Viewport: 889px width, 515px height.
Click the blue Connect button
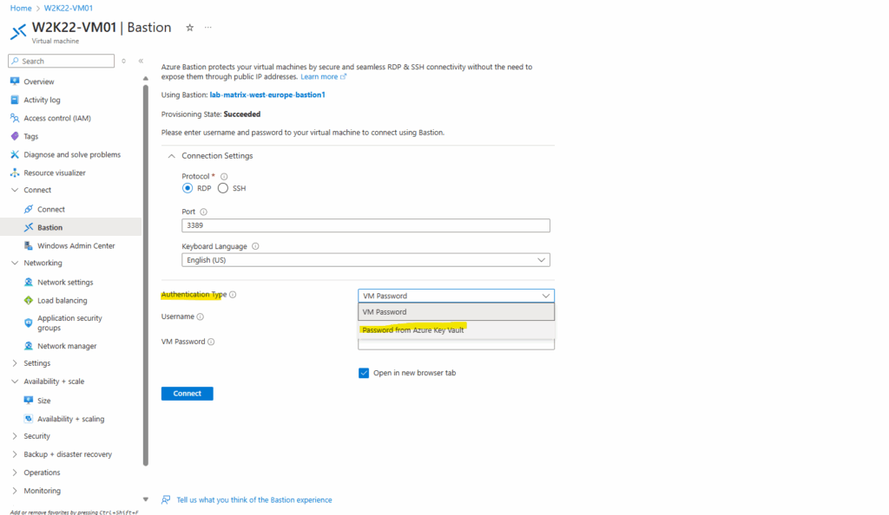pos(188,394)
